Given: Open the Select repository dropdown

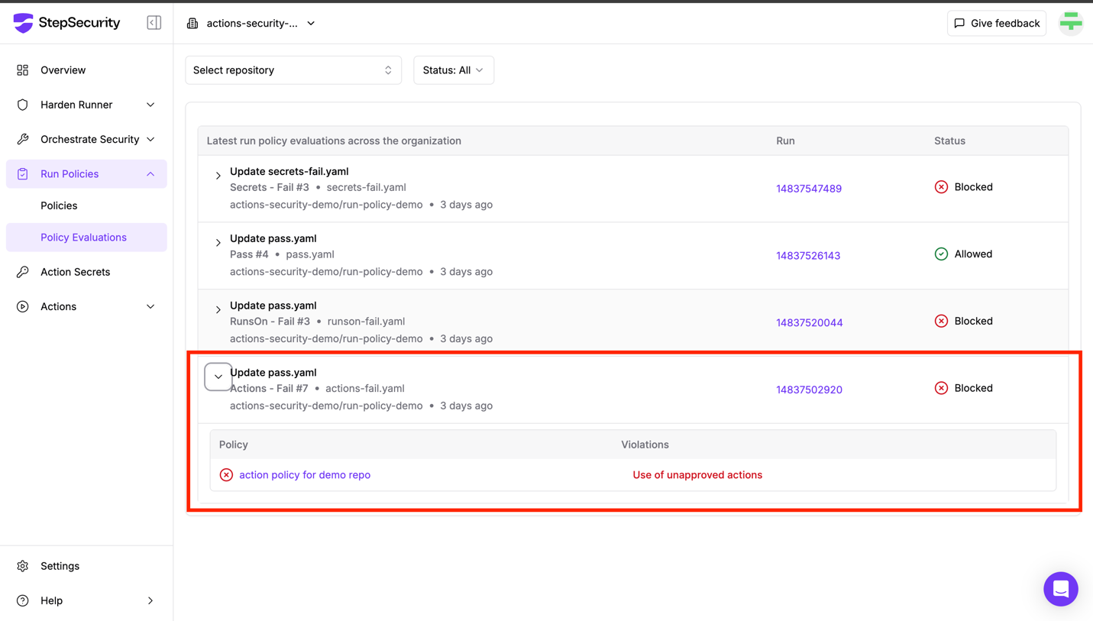Looking at the screenshot, I should (x=293, y=70).
